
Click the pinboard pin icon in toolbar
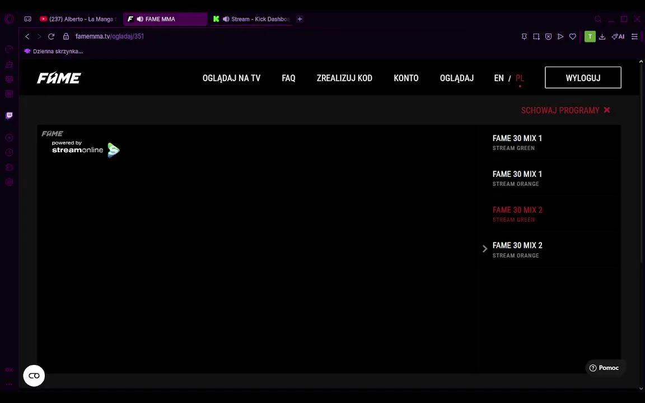524,36
